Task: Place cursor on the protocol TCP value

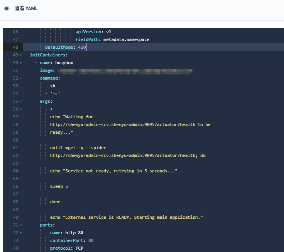Action: coord(79,248)
